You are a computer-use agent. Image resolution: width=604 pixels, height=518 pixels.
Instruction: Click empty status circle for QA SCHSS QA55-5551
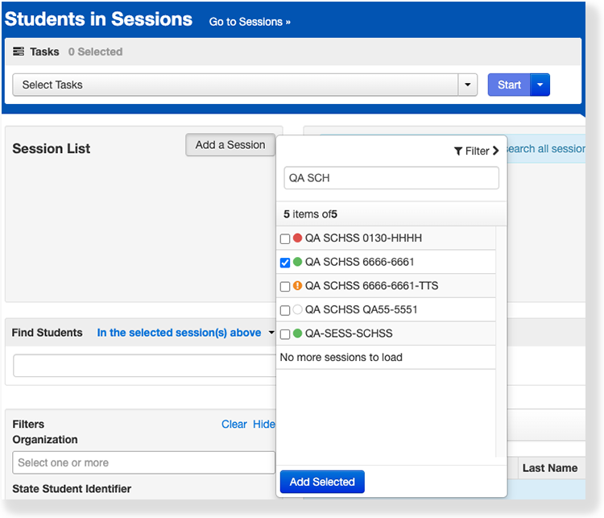coord(297,310)
